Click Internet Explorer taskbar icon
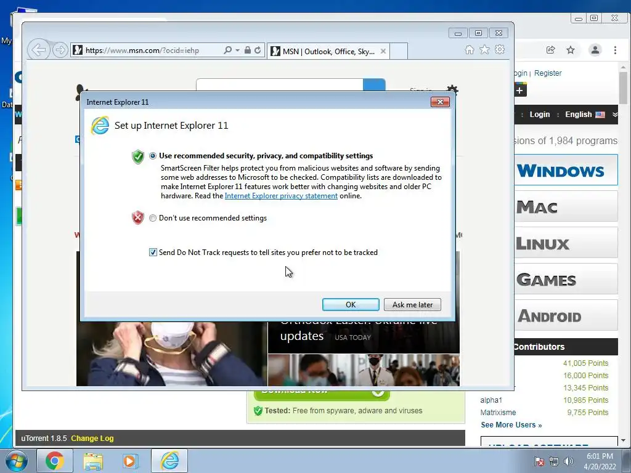The height and width of the screenshot is (473, 631). point(169,461)
